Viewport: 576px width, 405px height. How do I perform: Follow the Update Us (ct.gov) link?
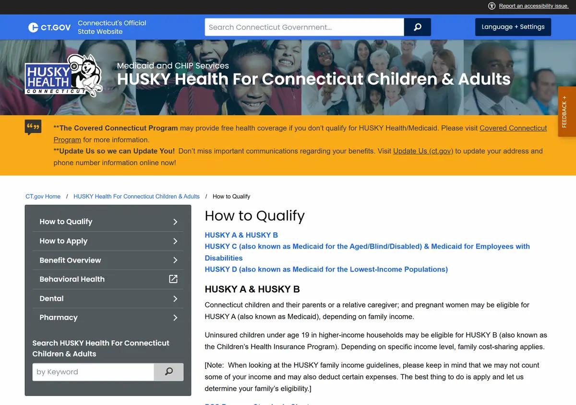coord(423,151)
